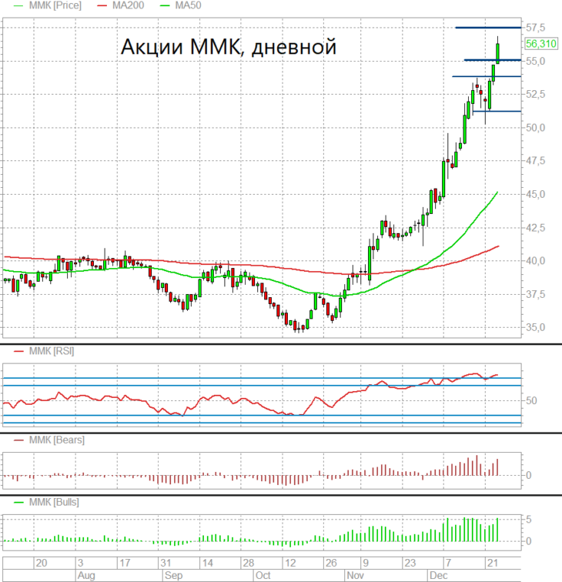This screenshot has width=562, height=582.
Task: Click the Bulls axis value 5
Action: [x=529, y=520]
